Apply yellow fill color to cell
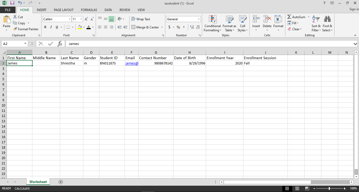The image size is (359, 192). point(80,27)
